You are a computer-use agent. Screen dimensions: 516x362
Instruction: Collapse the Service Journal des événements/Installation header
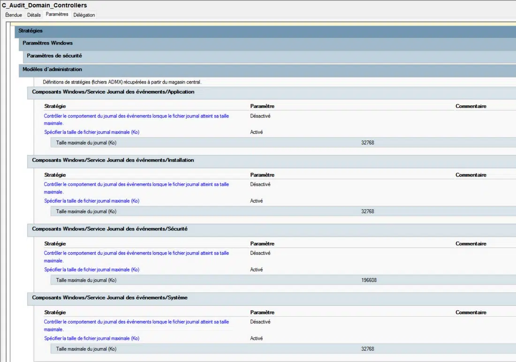pyautogui.click(x=113, y=161)
